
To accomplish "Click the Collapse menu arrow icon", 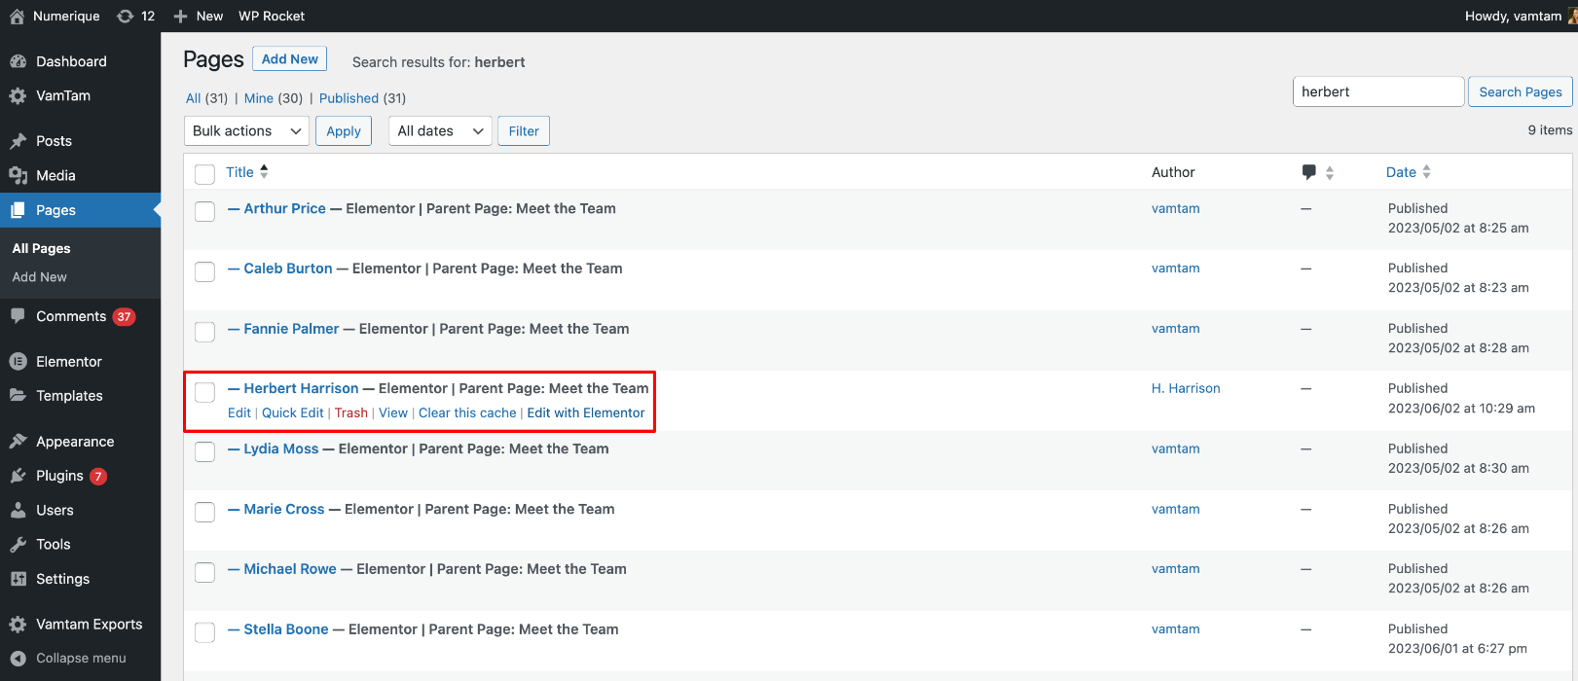I will [x=18, y=659].
